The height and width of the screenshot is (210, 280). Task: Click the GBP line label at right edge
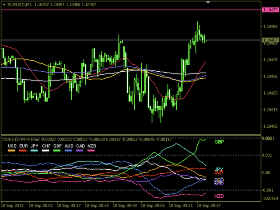coord(219,142)
